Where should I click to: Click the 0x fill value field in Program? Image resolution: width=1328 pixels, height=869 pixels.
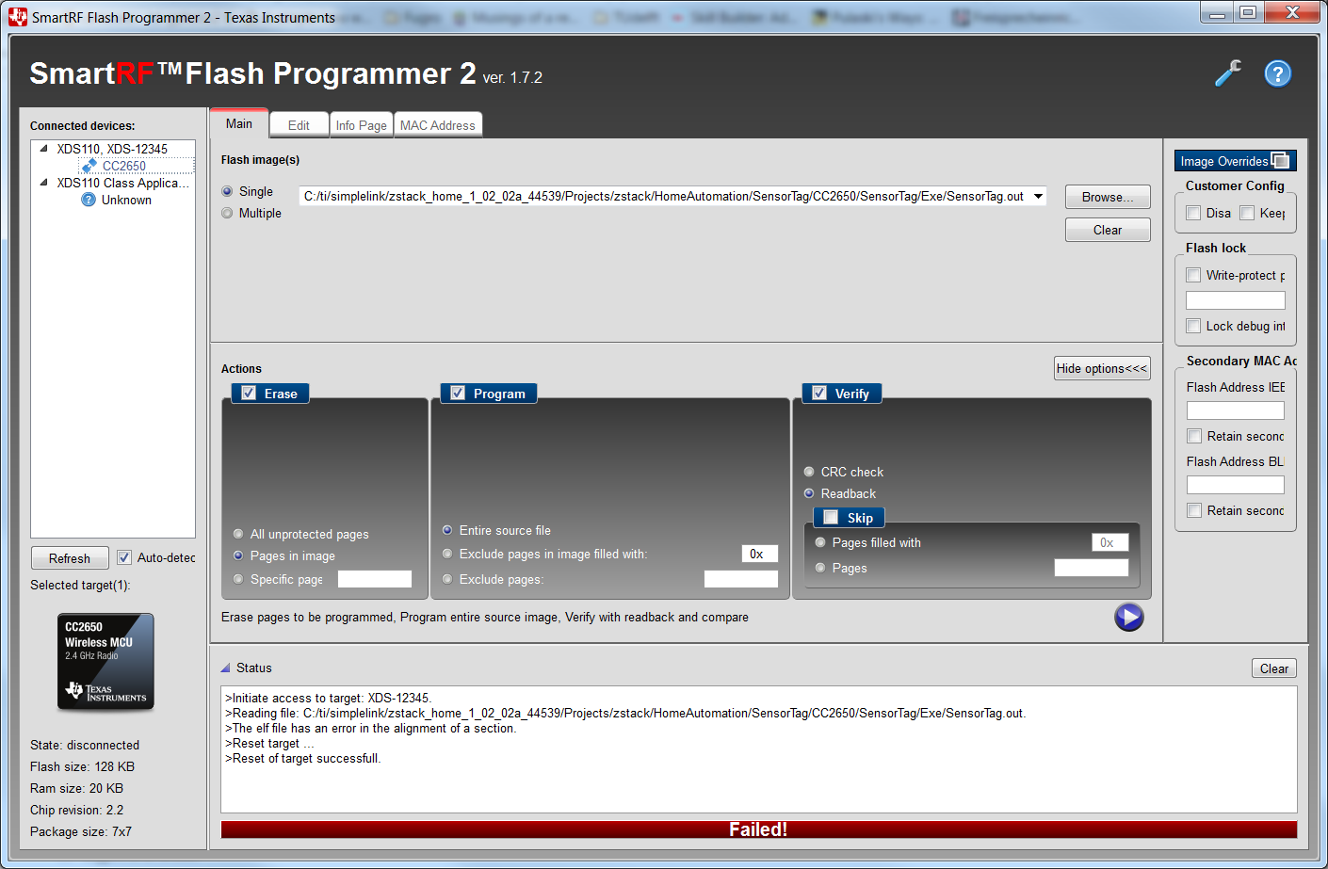pos(760,554)
